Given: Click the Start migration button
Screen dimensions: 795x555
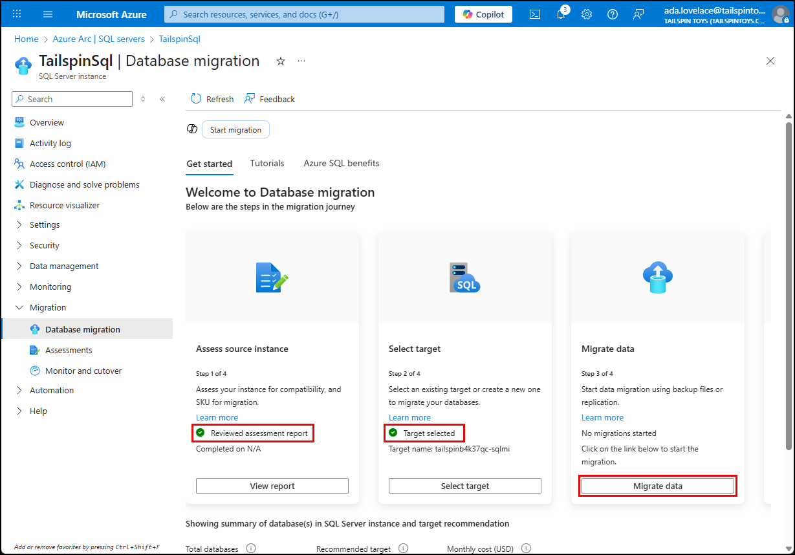Looking at the screenshot, I should 235,129.
